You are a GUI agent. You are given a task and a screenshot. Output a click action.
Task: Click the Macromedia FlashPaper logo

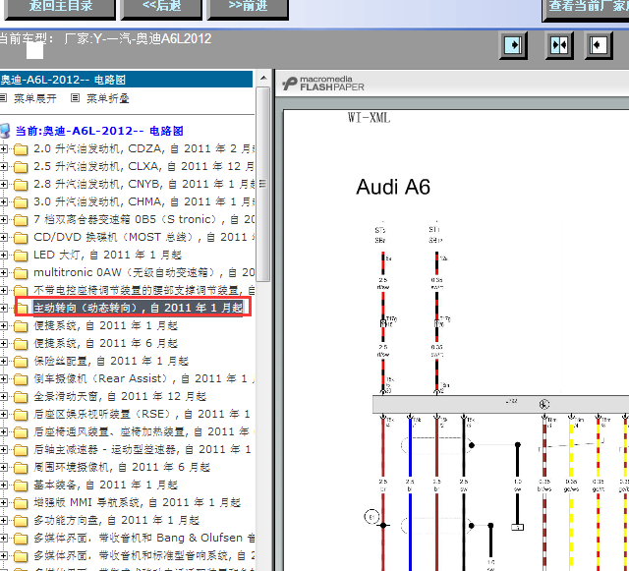323,84
